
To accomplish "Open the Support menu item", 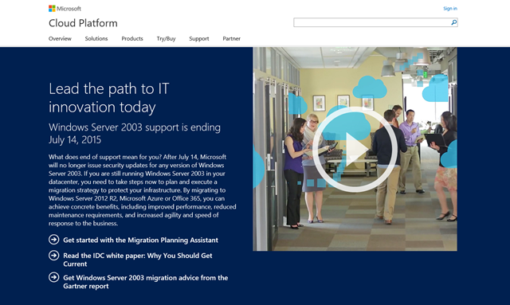I will click(199, 39).
